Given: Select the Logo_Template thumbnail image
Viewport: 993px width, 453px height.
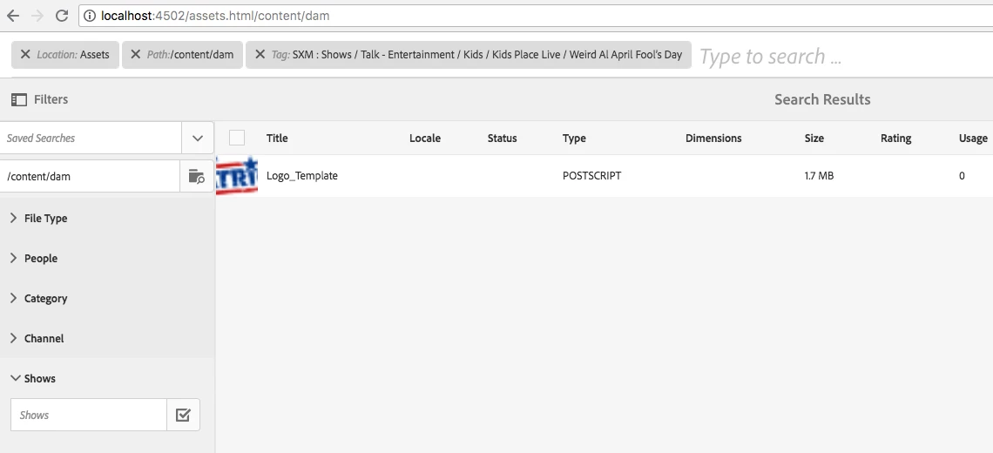Looking at the screenshot, I should tap(237, 175).
